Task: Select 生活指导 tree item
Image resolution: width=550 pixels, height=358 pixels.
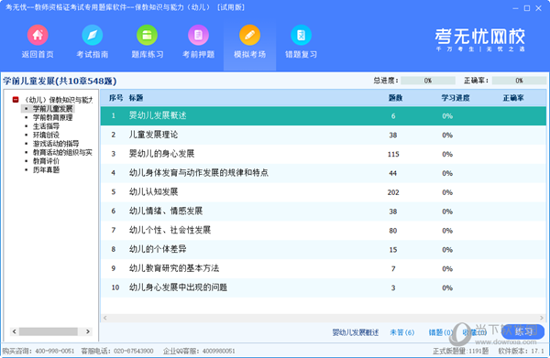Action: coord(46,126)
